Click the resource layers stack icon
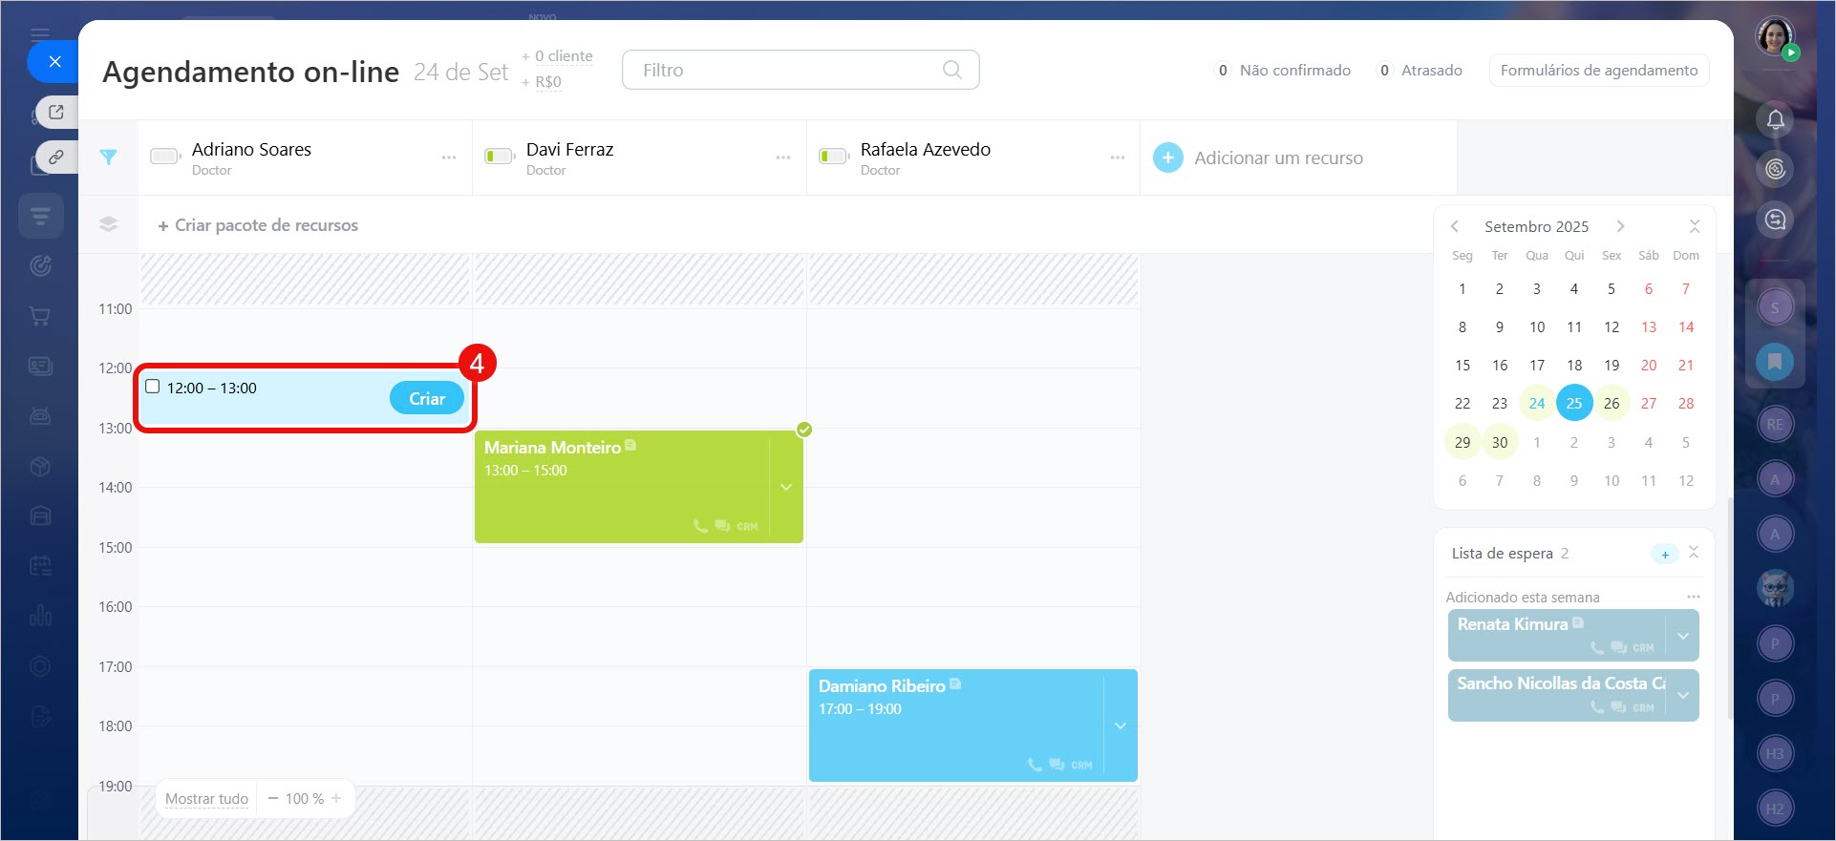This screenshot has height=841, width=1836. click(108, 224)
